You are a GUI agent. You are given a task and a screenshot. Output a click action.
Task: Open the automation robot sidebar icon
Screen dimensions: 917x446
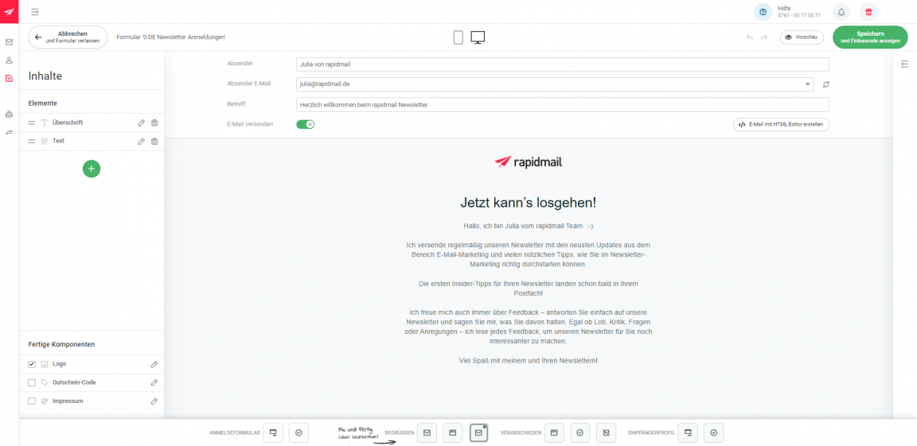pos(9,114)
